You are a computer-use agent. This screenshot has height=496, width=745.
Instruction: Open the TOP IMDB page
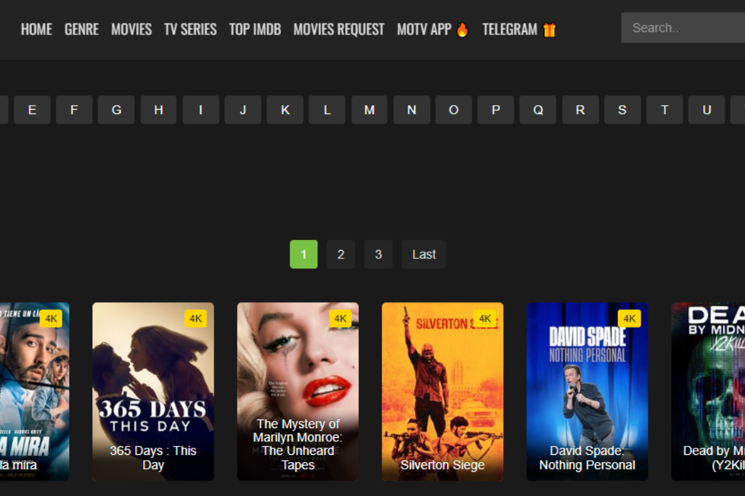tap(255, 29)
